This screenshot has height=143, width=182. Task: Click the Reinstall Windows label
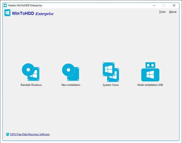click(x=31, y=85)
